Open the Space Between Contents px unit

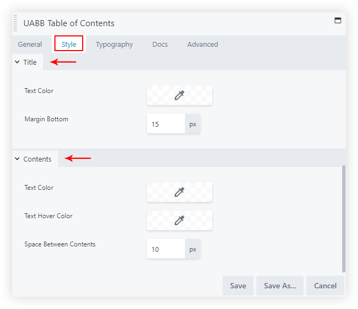tap(193, 249)
